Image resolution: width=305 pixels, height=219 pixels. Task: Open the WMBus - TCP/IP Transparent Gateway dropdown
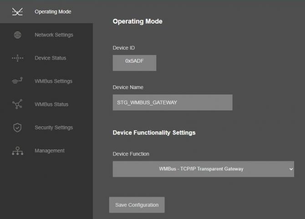click(x=201, y=169)
